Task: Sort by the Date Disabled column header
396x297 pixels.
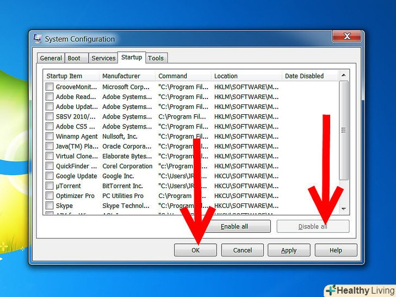Action: click(310, 76)
